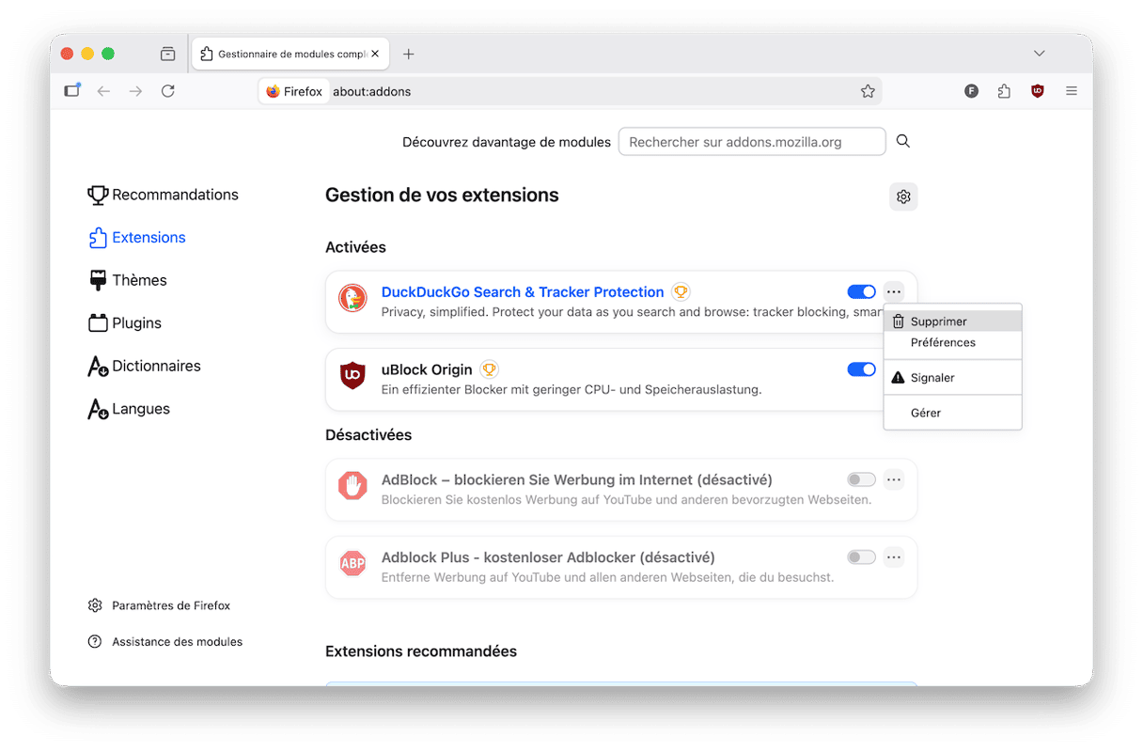The width and height of the screenshot is (1143, 752).
Task: Close the Gestionnaire de modules tab
Action: (x=375, y=54)
